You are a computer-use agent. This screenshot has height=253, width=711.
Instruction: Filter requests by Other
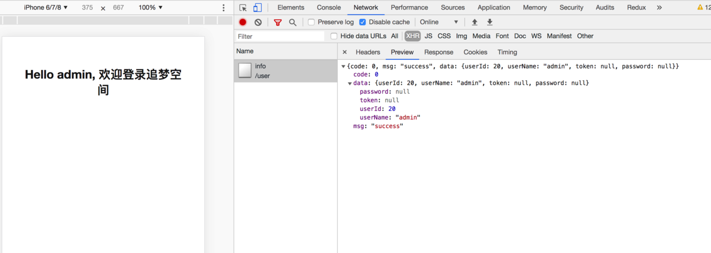pyautogui.click(x=585, y=36)
